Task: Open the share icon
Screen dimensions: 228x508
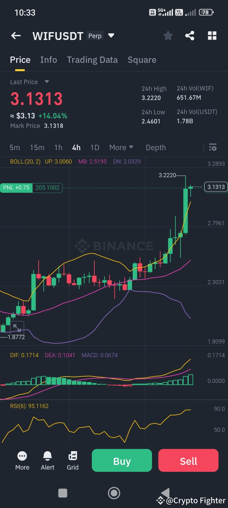Action: click(190, 36)
